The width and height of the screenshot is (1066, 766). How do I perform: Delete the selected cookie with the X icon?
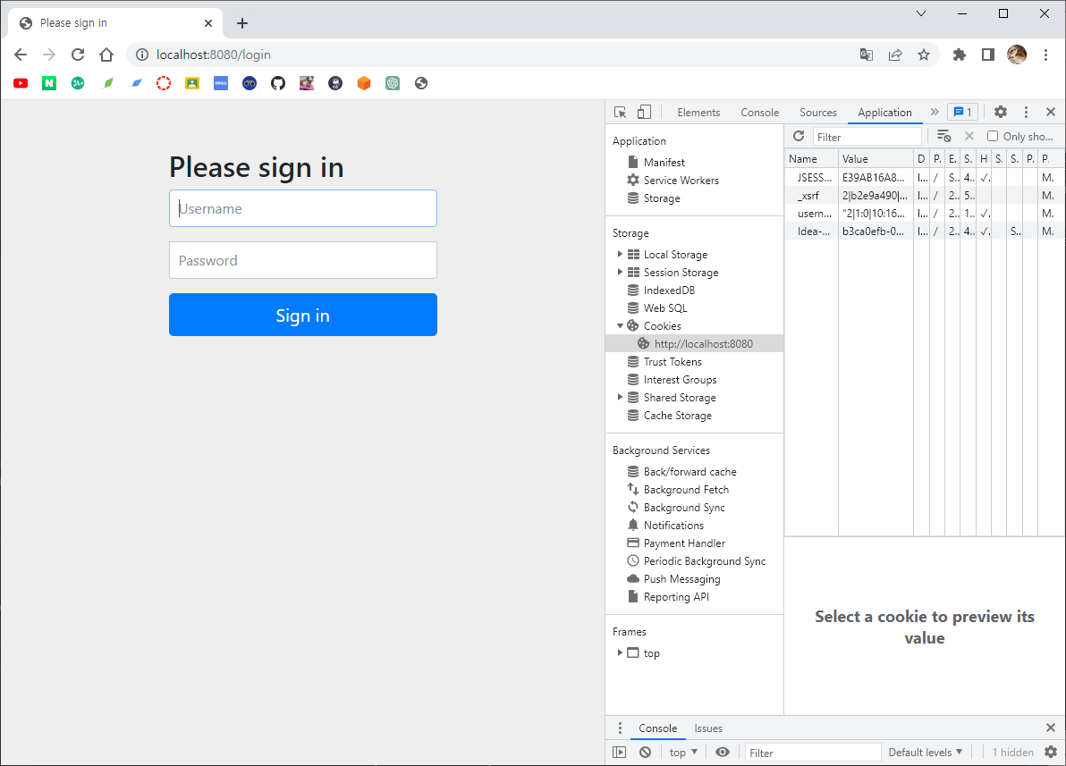pyautogui.click(x=969, y=137)
